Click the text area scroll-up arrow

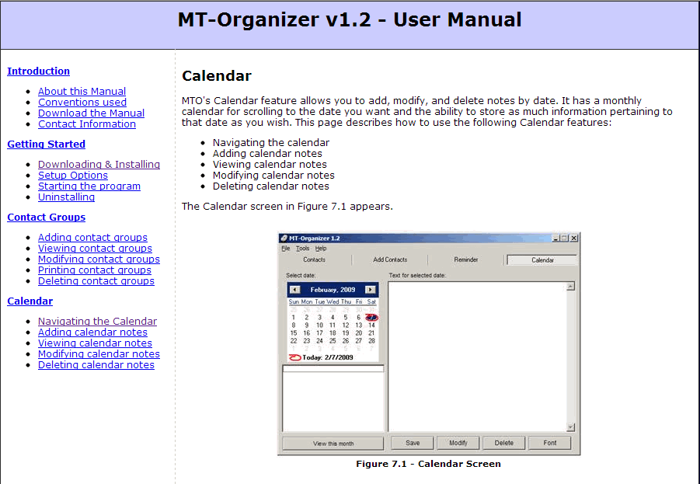[571, 287]
